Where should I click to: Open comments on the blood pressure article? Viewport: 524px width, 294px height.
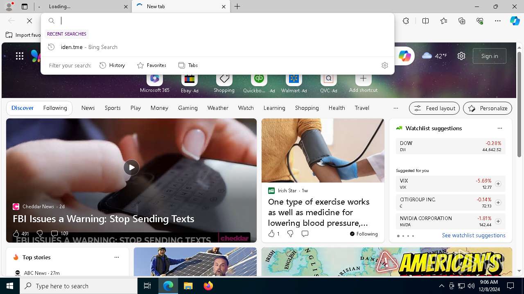click(x=305, y=234)
